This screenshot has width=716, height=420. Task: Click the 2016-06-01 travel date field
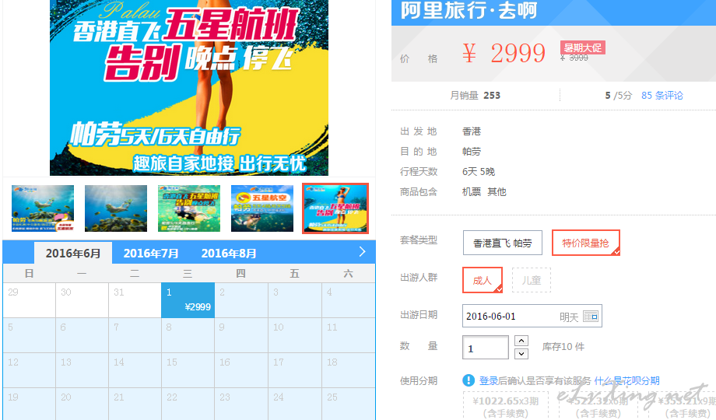(x=532, y=316)
